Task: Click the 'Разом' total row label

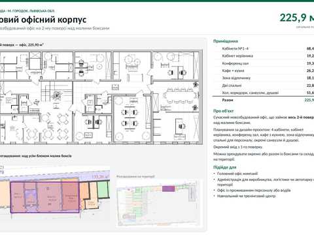Action: (x=228, y=100)
